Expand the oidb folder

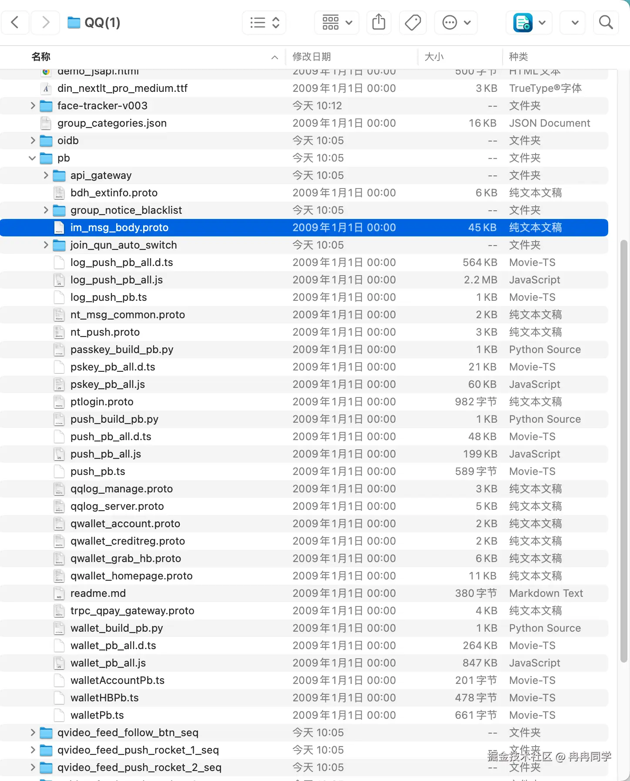[x=33, y=141]
